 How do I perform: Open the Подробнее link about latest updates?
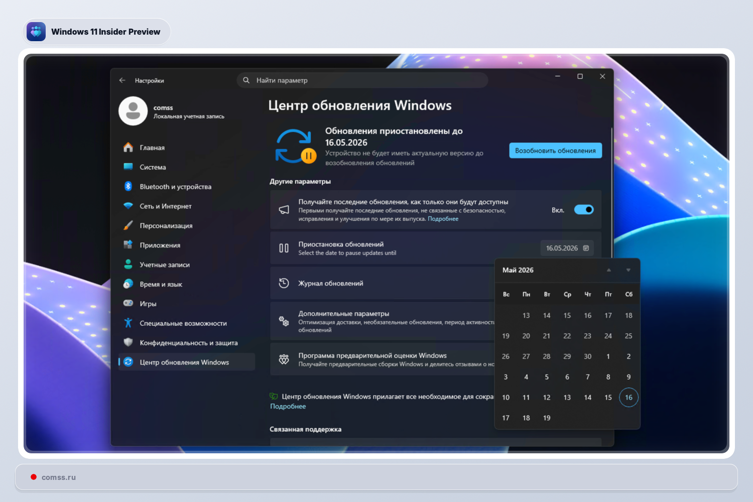443,219
